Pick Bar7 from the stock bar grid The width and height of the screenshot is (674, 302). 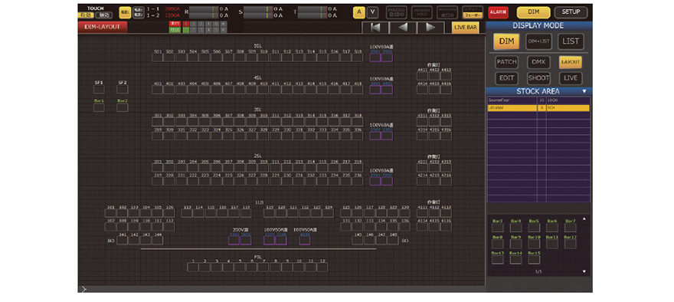click(571, 228)
